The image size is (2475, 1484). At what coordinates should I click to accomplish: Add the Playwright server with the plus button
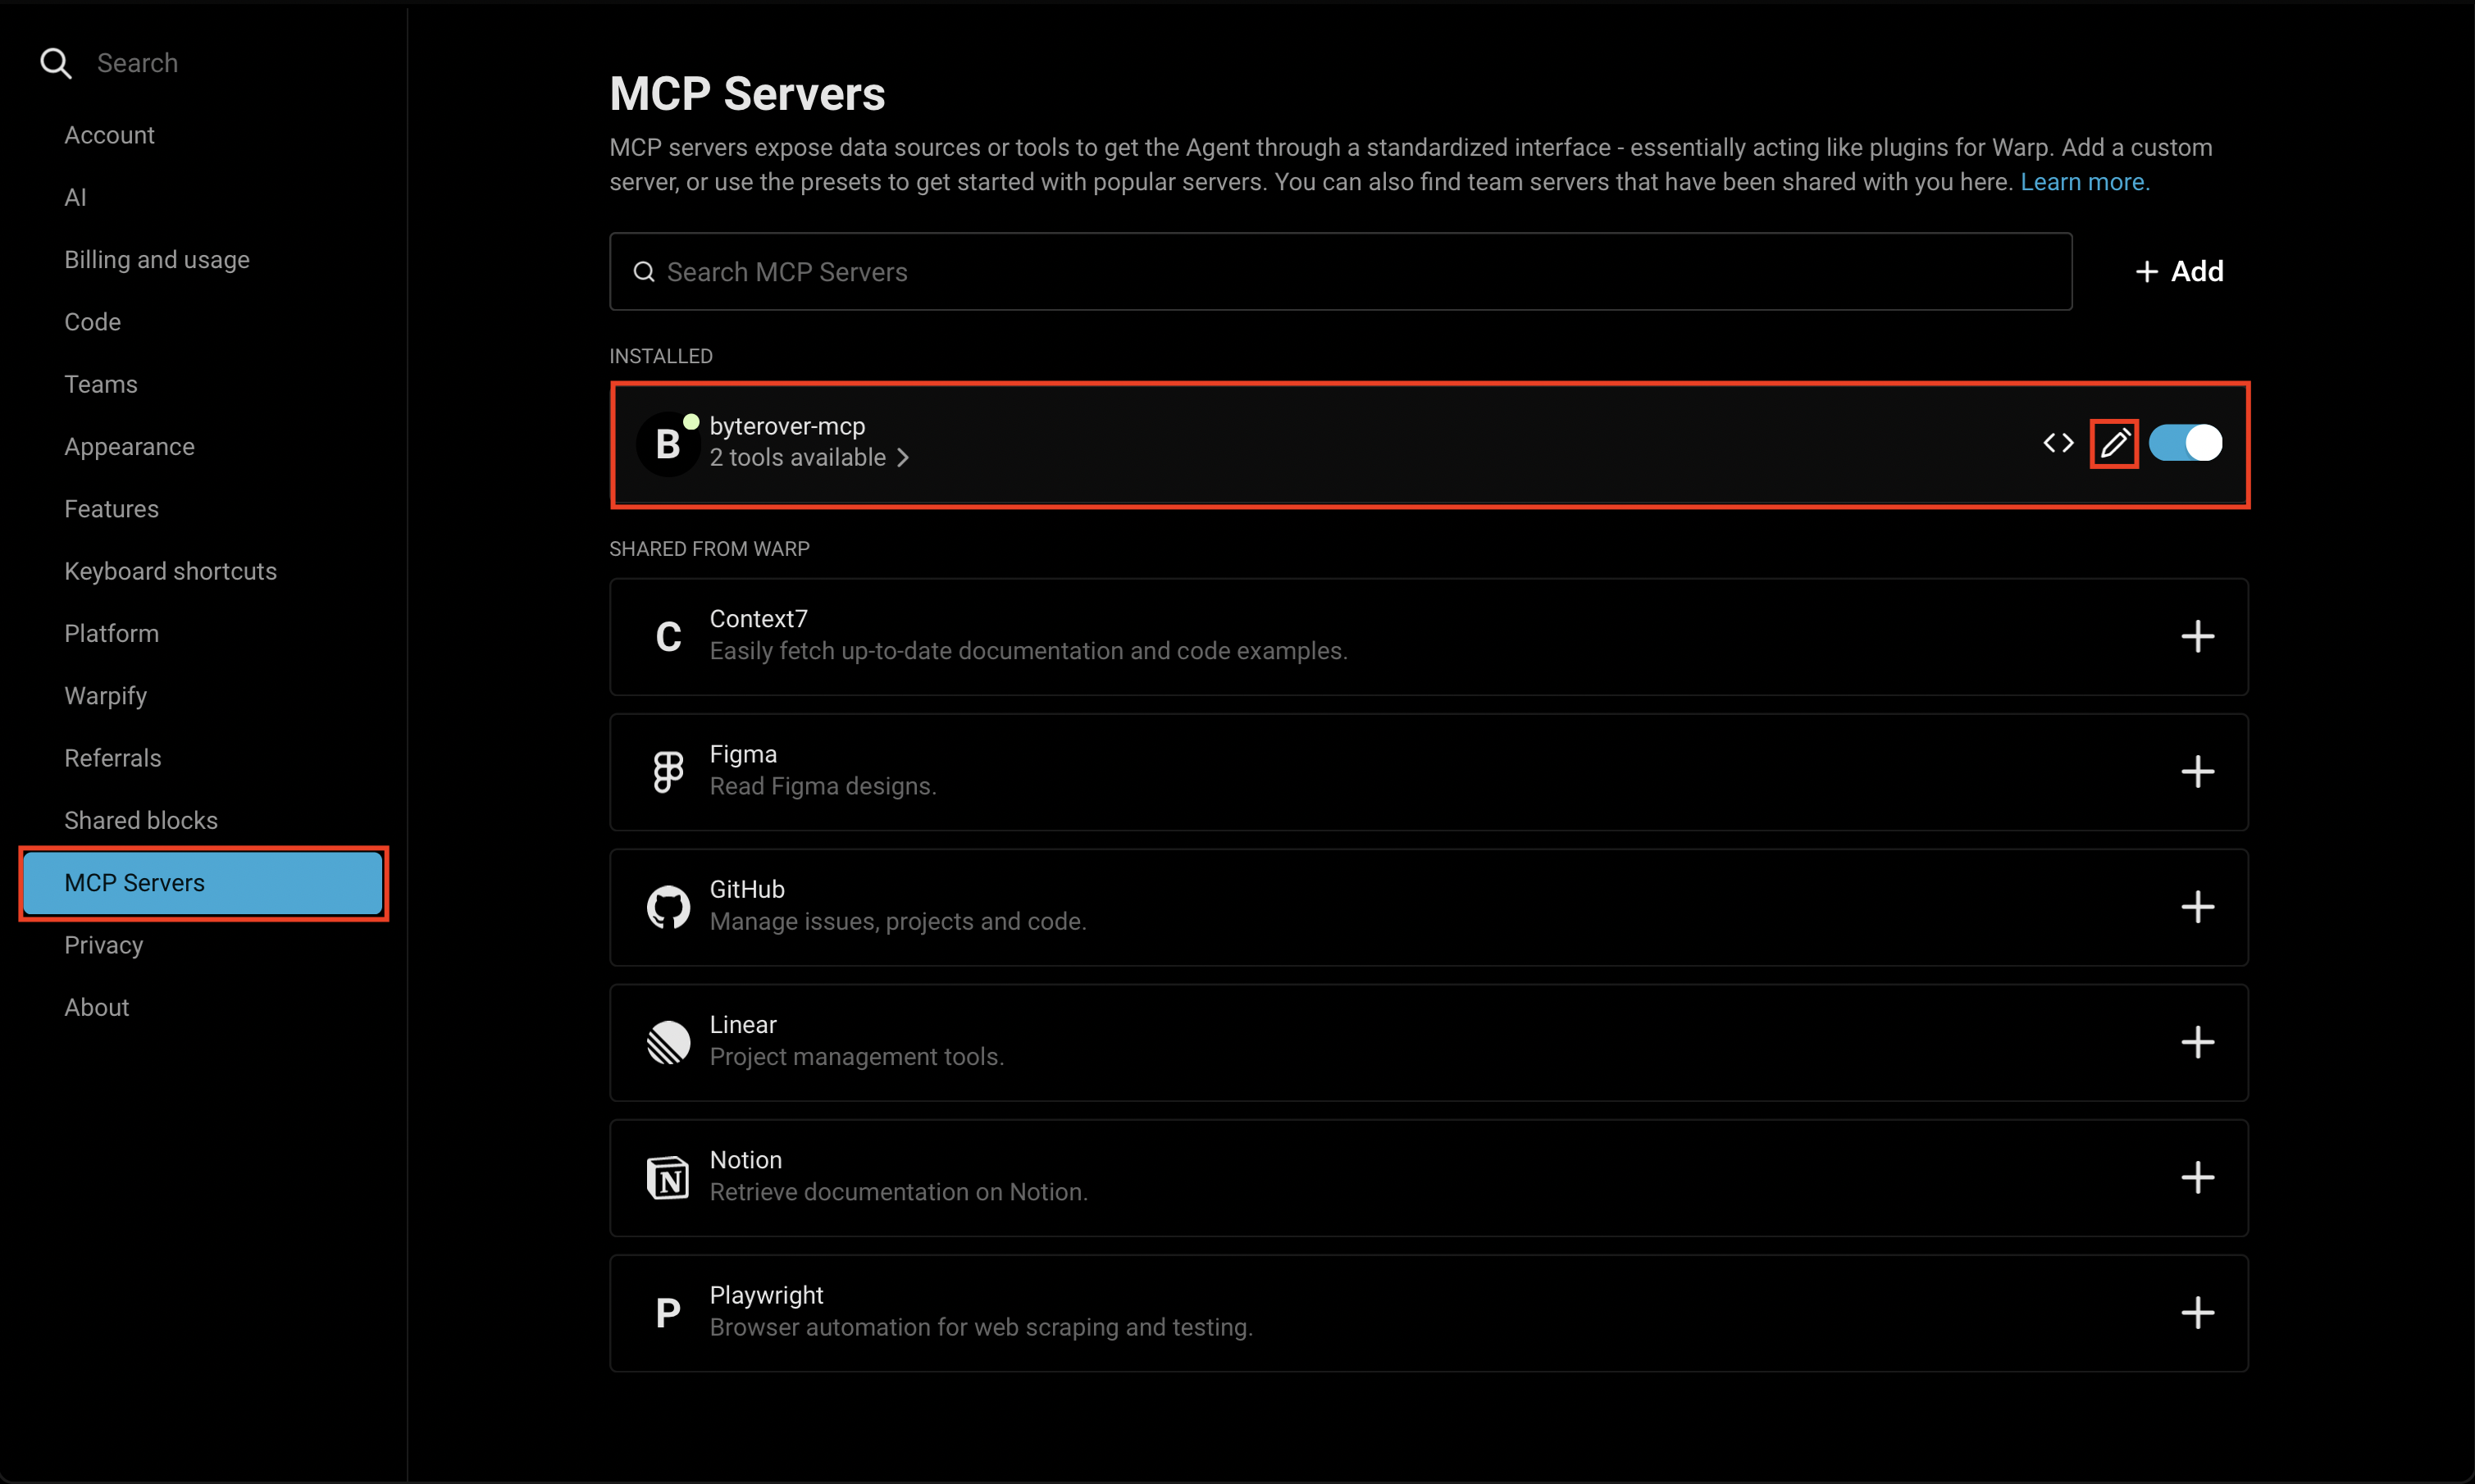pyautogui.click(x=2199, y=1311)
